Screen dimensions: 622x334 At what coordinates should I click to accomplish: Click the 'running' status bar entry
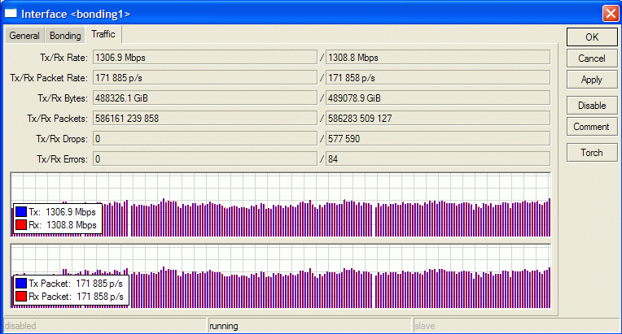tap(224, 326)
